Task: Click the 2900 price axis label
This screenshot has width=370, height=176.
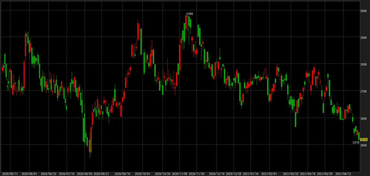Action: tap(364, 38)
